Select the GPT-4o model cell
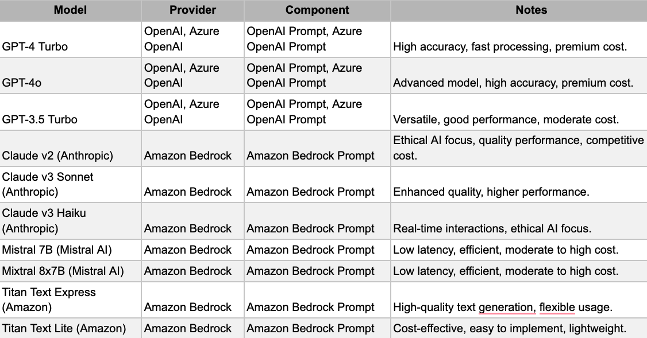 (x=22, y=83)
